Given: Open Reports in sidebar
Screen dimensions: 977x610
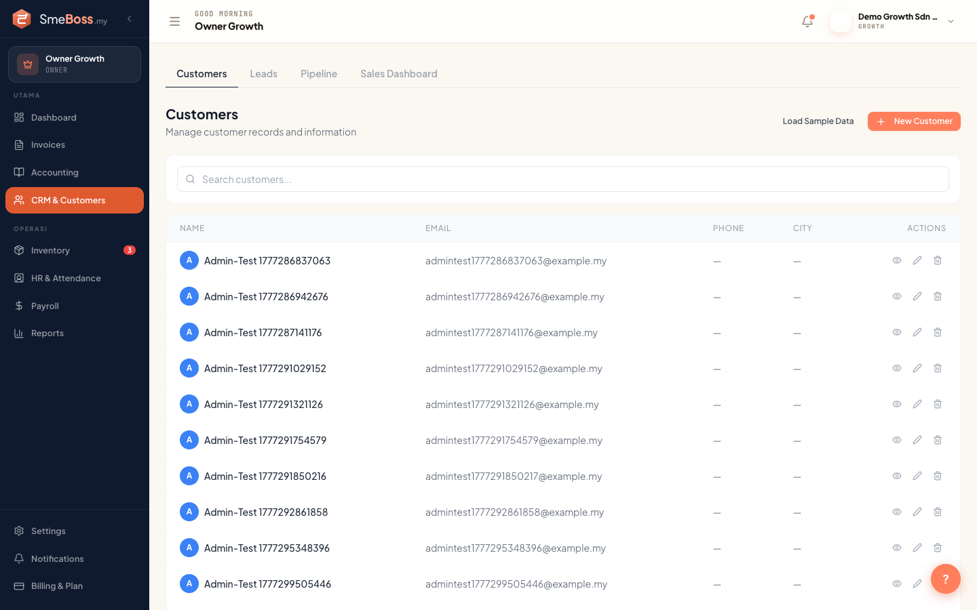Looking at the screenshot, I should pyautogui.click(x=75, y=333).
